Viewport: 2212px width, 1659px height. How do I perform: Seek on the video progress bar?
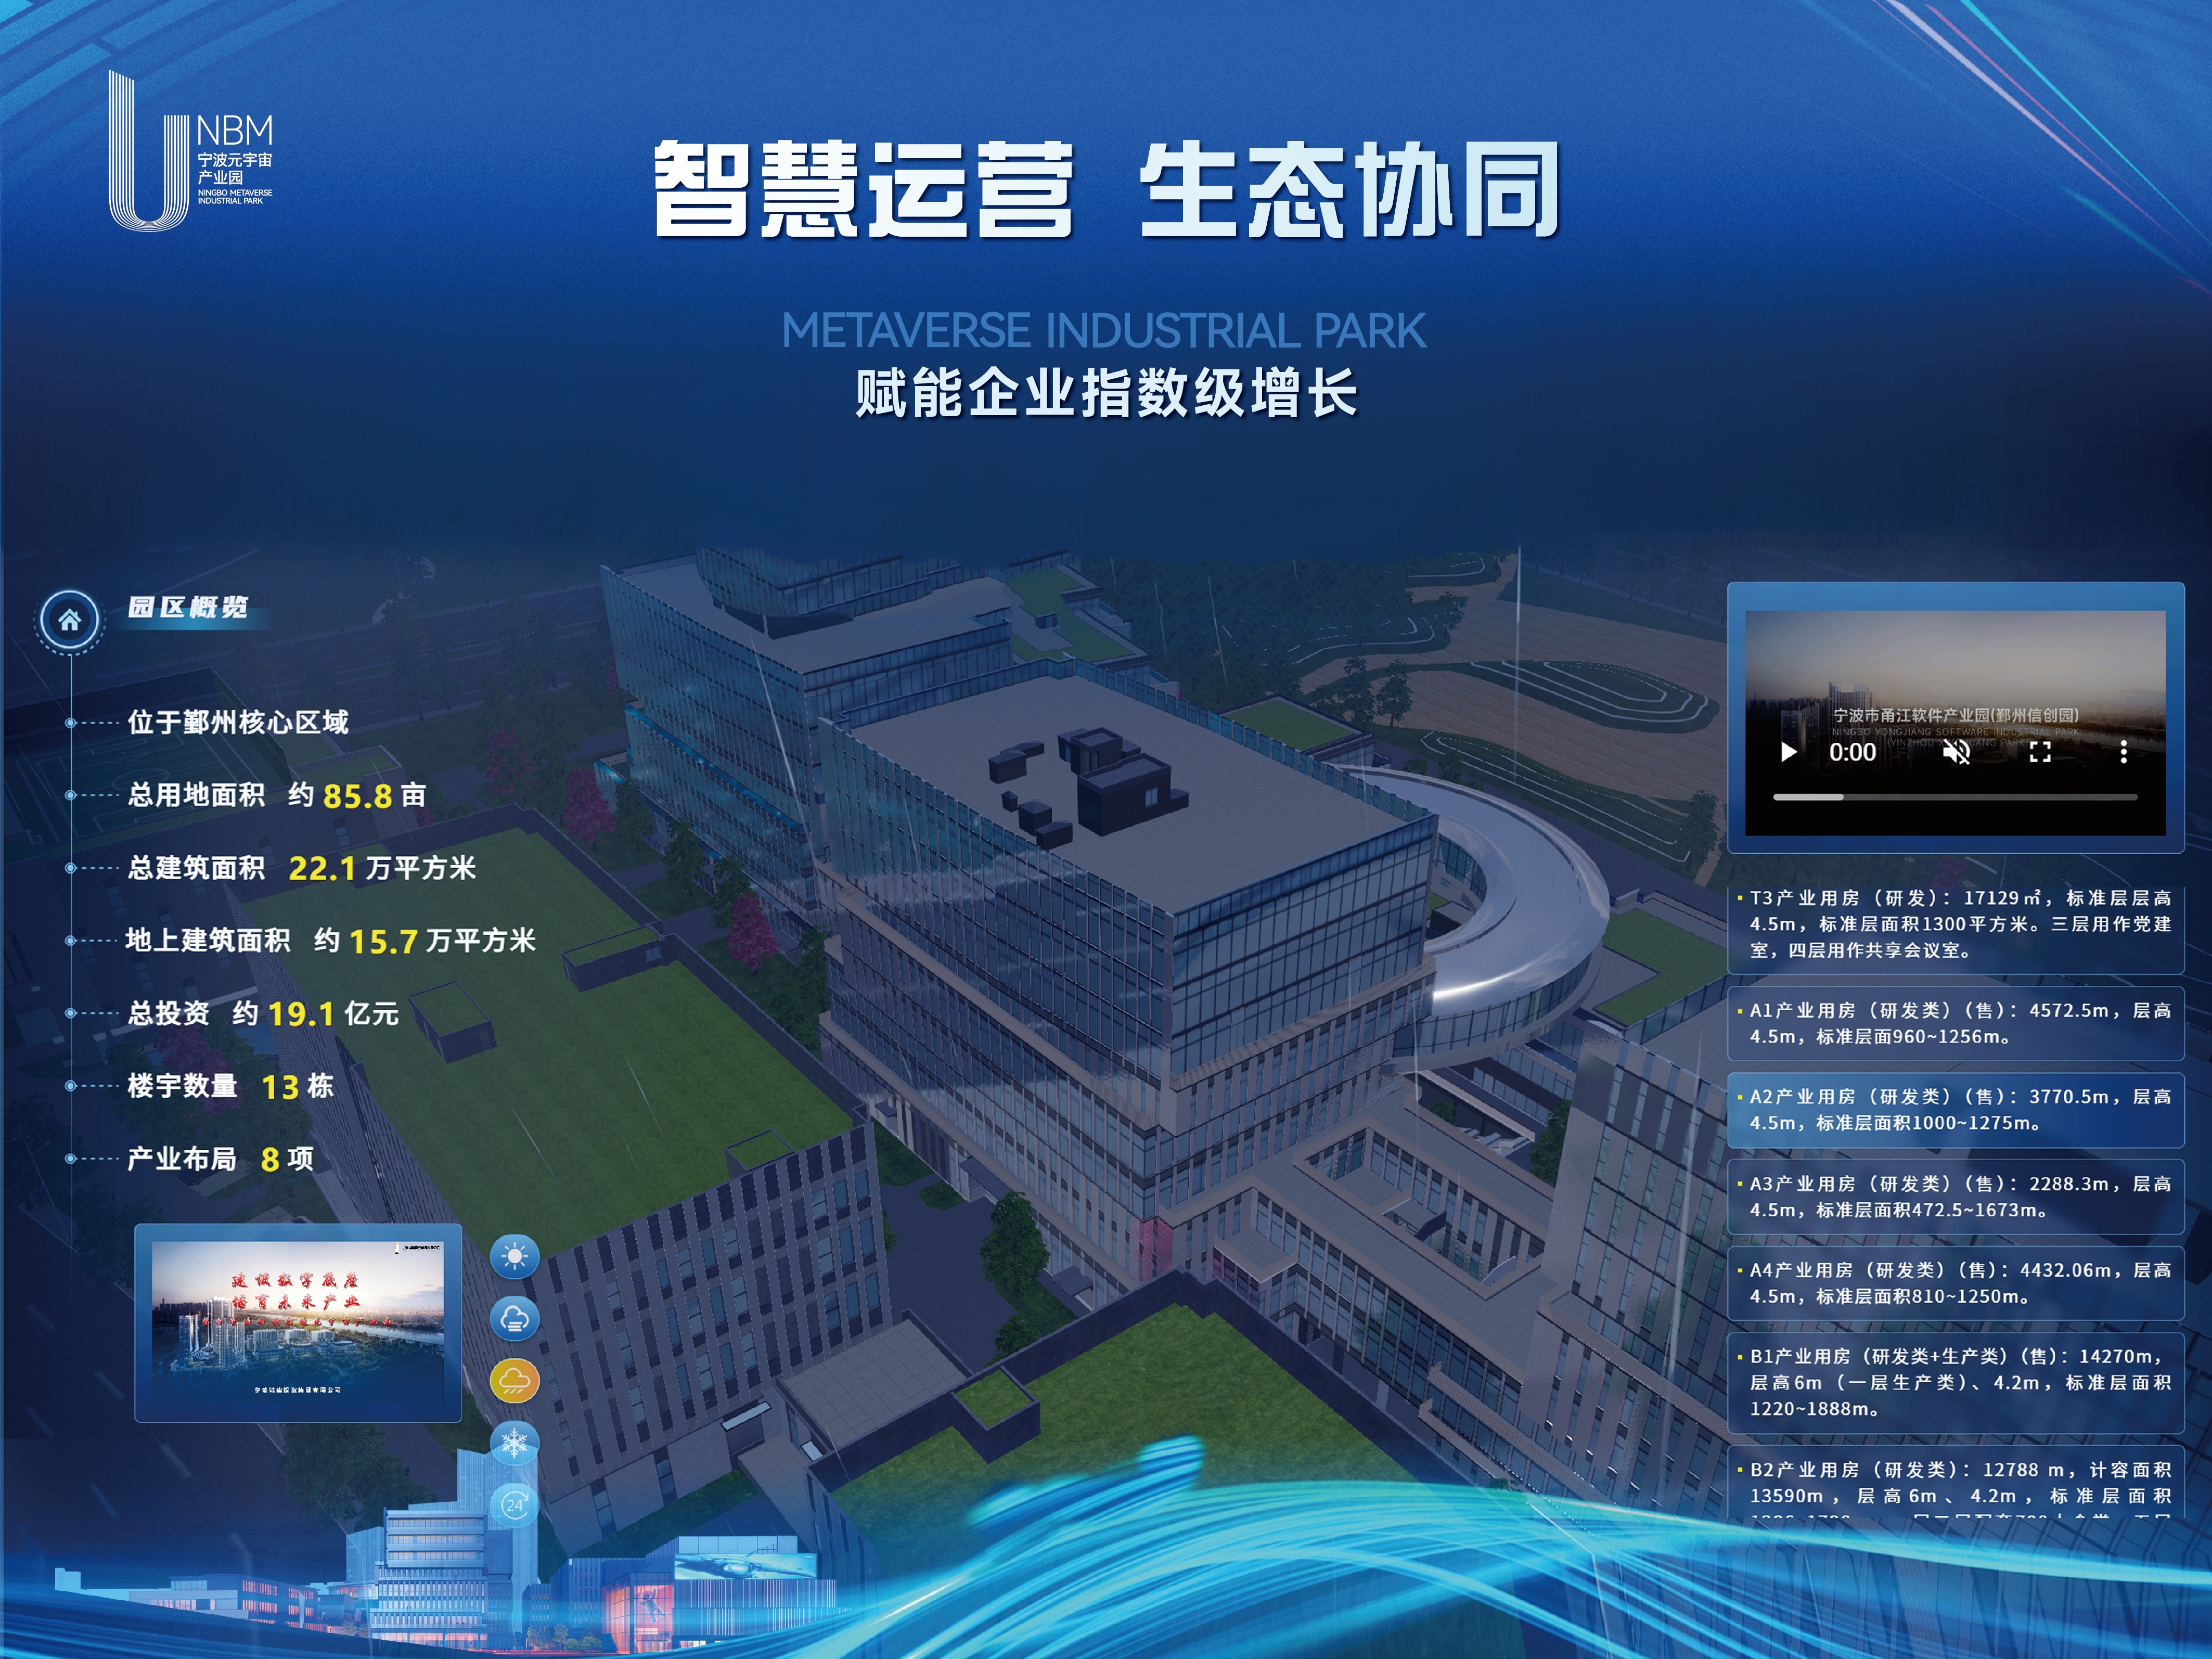click(1955, 797)
